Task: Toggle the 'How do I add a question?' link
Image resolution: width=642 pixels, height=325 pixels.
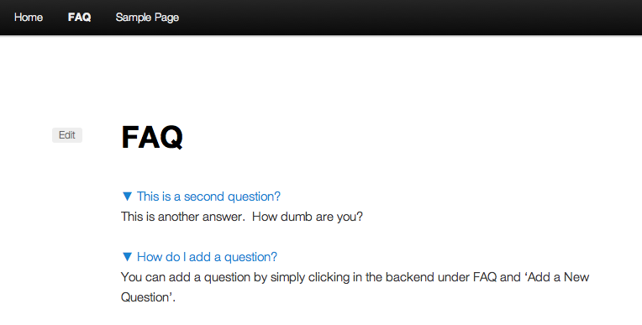Action: [x=207, y=257]
